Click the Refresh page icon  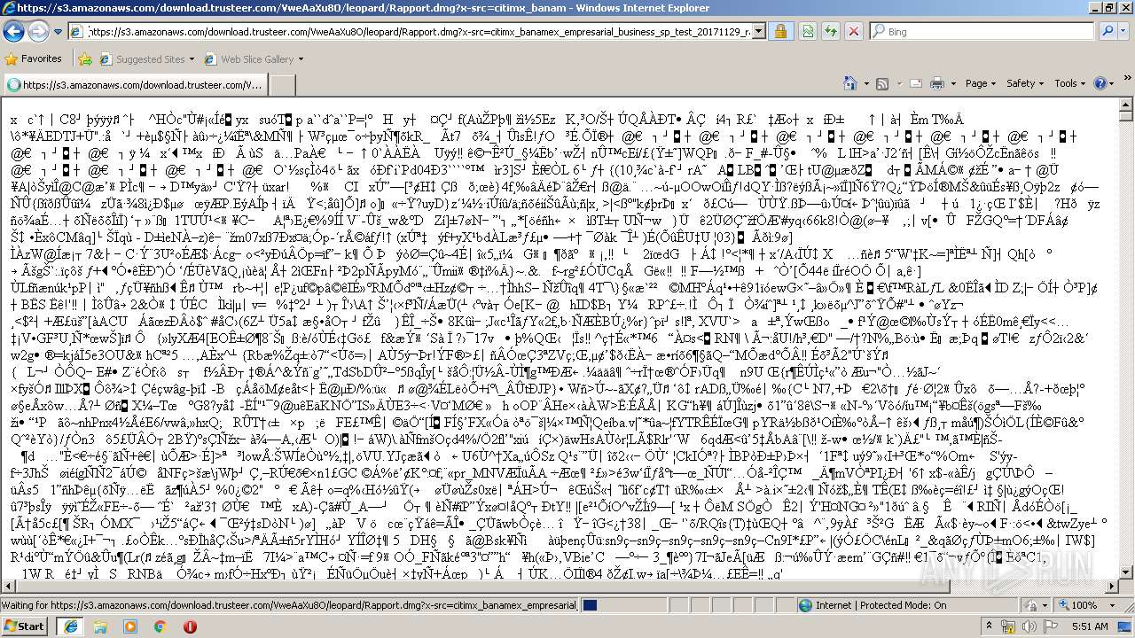pos(831,31)
